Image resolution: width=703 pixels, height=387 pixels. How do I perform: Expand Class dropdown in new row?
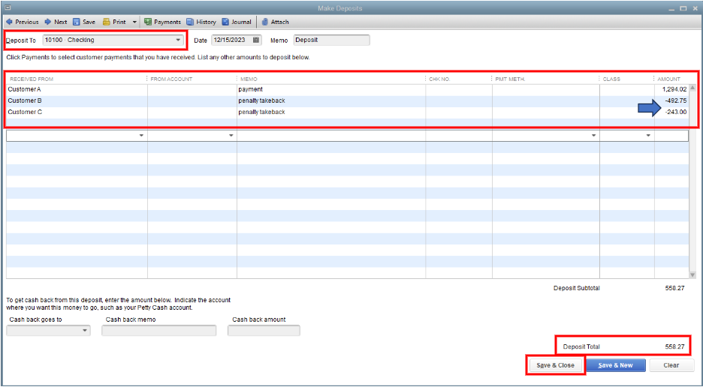648,135
